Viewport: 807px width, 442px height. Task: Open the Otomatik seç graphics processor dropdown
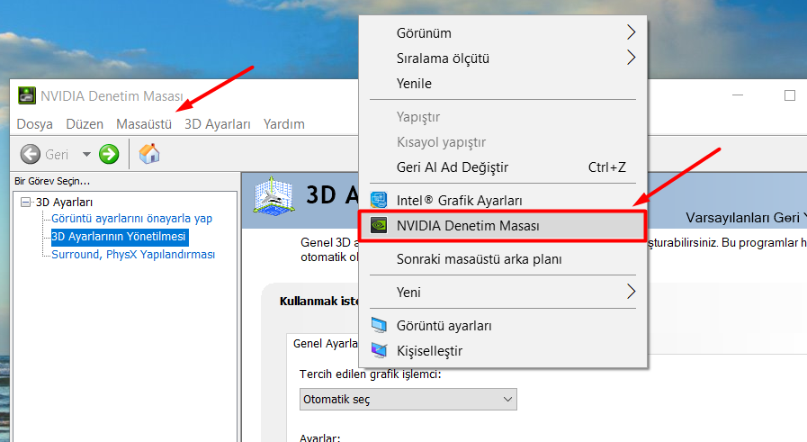[x=408, y=400]
